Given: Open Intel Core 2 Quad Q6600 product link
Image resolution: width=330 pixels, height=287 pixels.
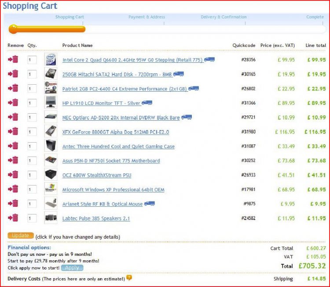Looking at the screenshot, I should tap(132, 60).
